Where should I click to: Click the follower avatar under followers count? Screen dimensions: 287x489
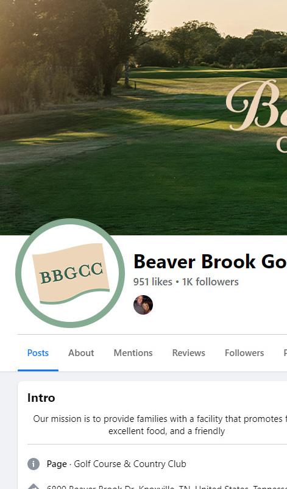[143, 305]
